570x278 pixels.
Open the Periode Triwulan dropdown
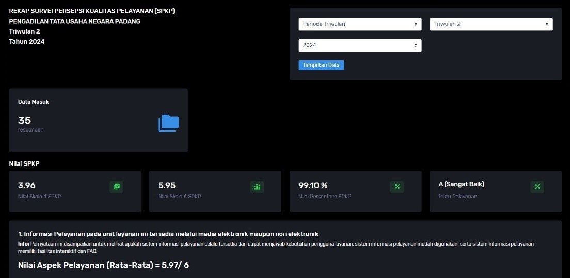(x=360, y=24)
